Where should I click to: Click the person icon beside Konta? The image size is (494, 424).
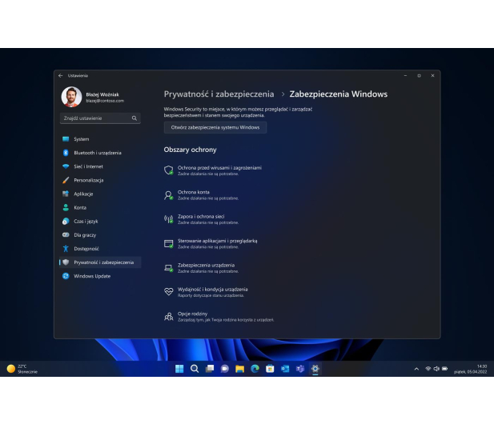click(66, 207)
